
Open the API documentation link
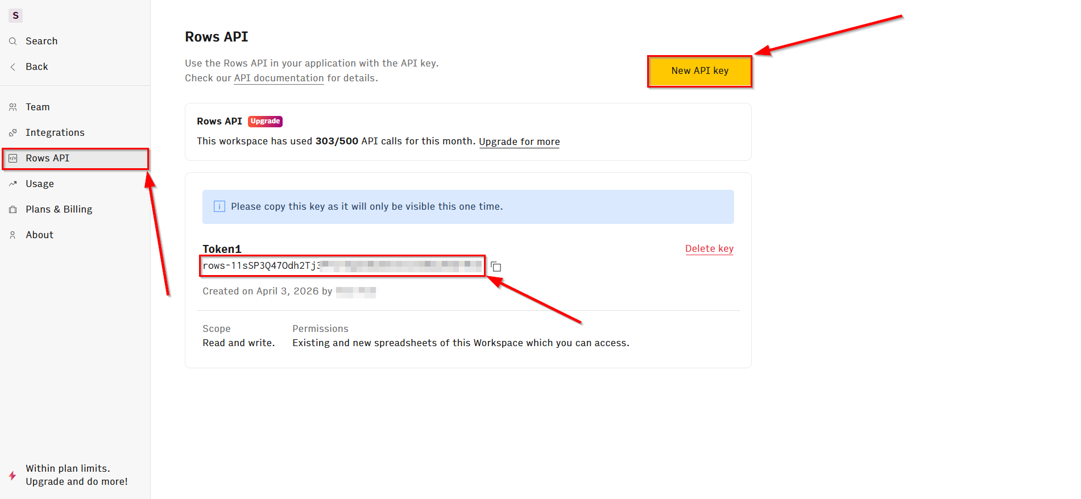click(x=279, y=78)
